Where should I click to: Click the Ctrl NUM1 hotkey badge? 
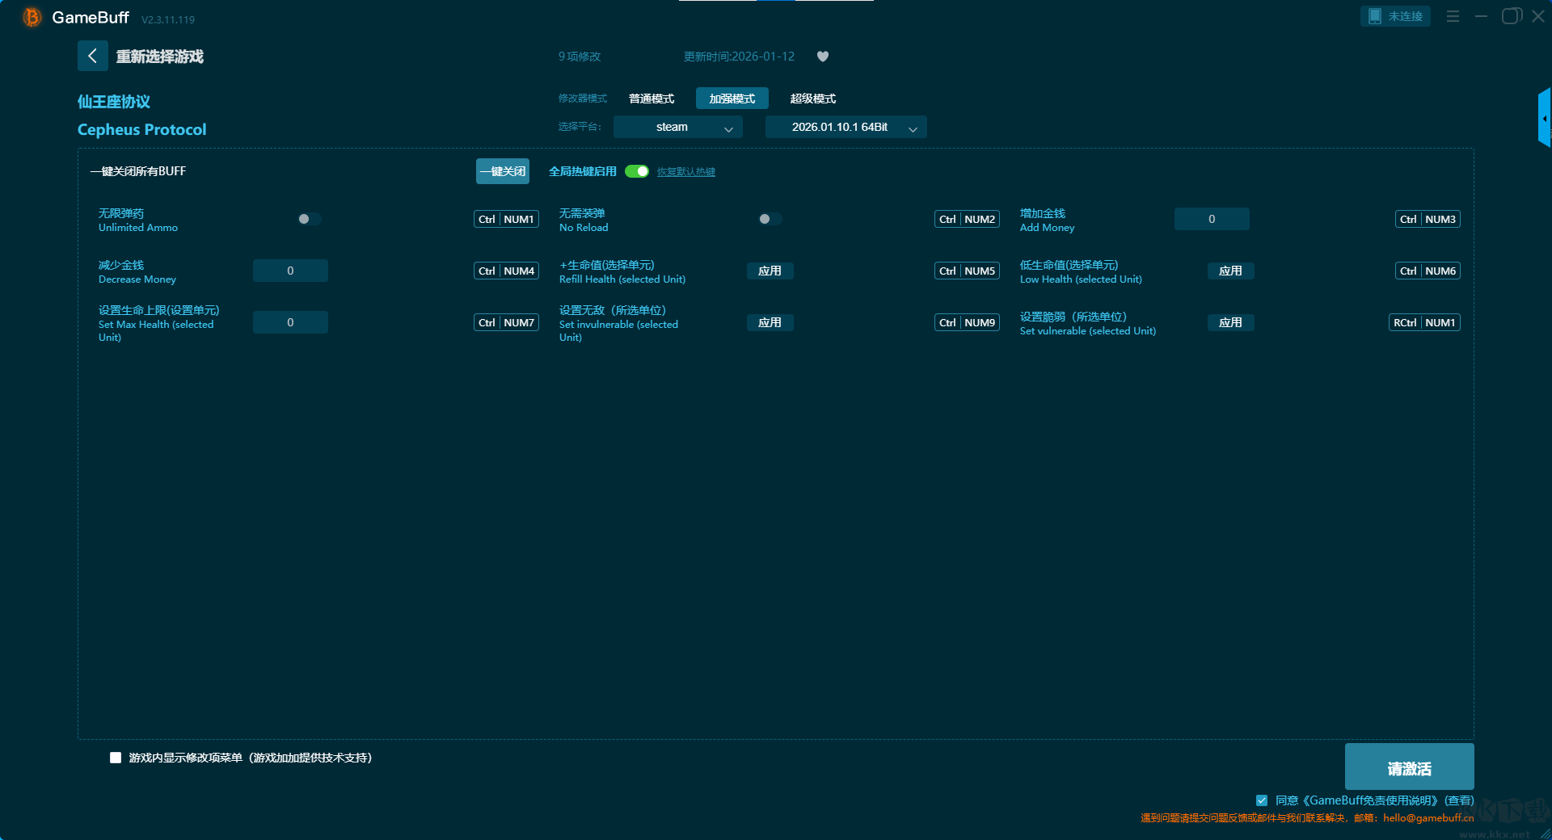(506, 219)
